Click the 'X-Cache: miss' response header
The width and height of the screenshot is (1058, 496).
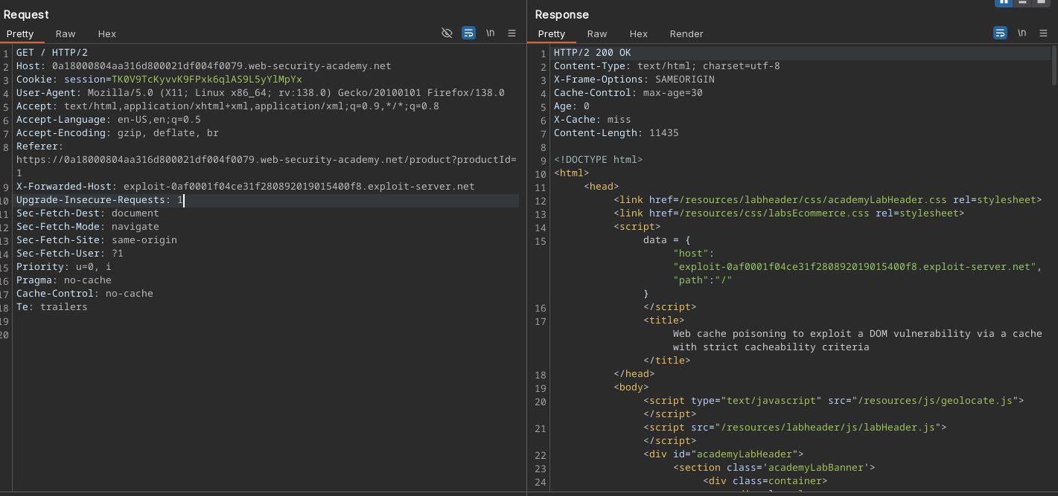593,119
